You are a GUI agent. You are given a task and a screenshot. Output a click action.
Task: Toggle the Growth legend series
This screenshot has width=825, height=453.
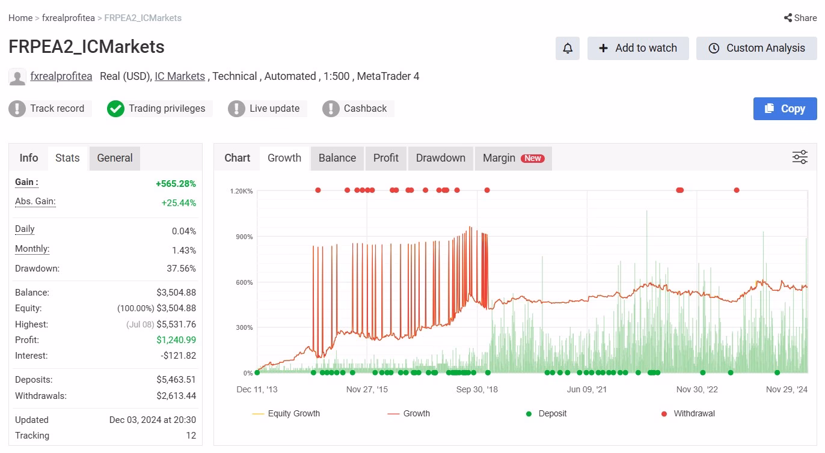coord(409,413)
